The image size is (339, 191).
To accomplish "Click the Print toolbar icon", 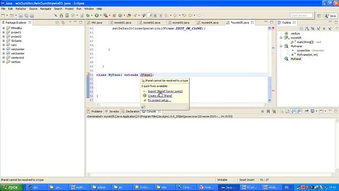I will [x=32, y=15].
